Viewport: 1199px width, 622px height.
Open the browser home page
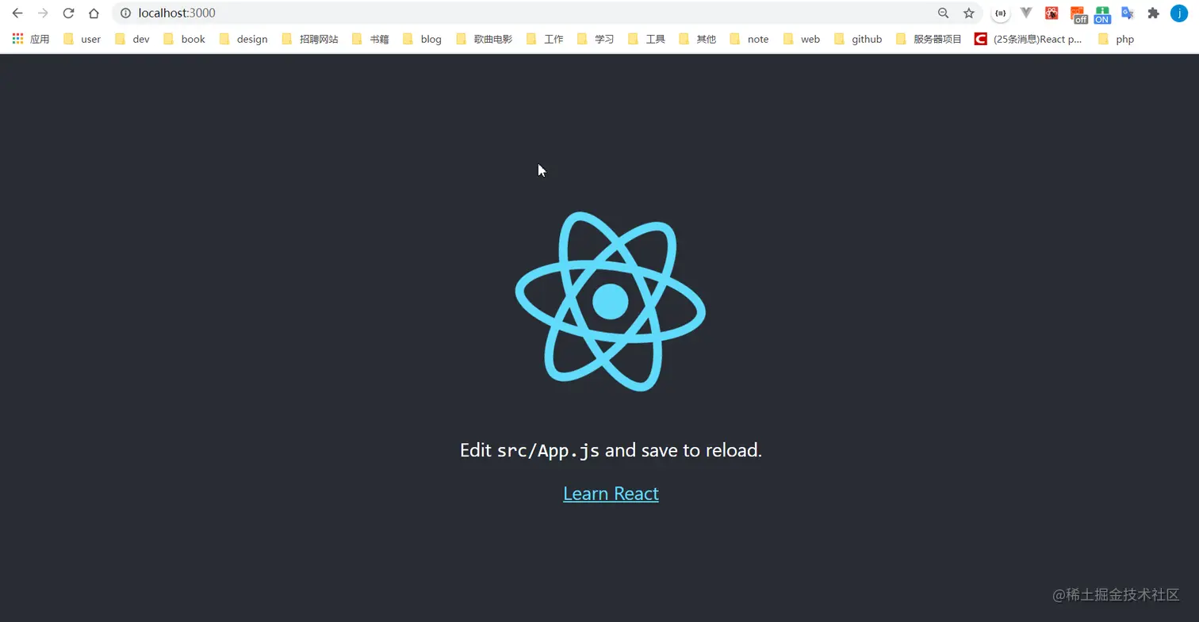pyautogui.click(x=94, y=13)
